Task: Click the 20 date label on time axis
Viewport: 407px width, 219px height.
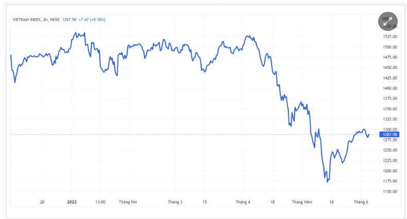Action: coord(42,202)
